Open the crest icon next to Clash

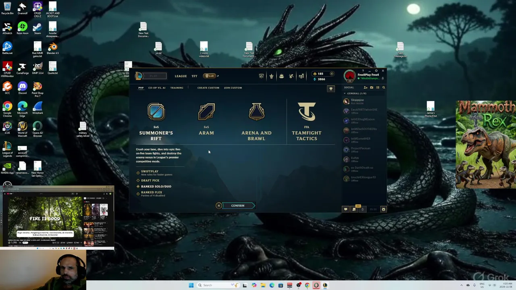pyautogui.click(x=271, y=76)
